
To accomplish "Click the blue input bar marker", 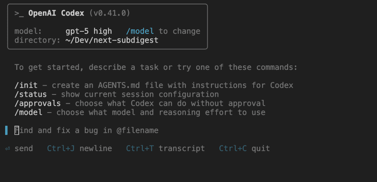I will tap(7, 131).
